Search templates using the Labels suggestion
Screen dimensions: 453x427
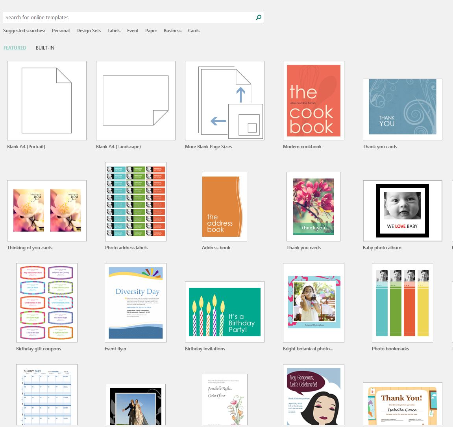[x=114, y=30]
